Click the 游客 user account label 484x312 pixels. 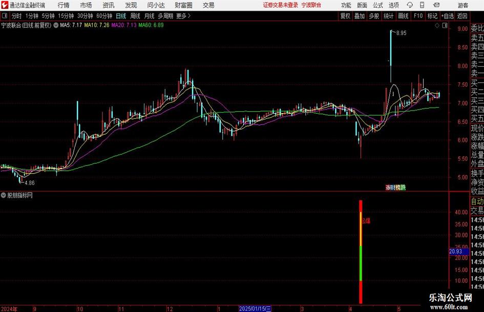coord(463,5)
